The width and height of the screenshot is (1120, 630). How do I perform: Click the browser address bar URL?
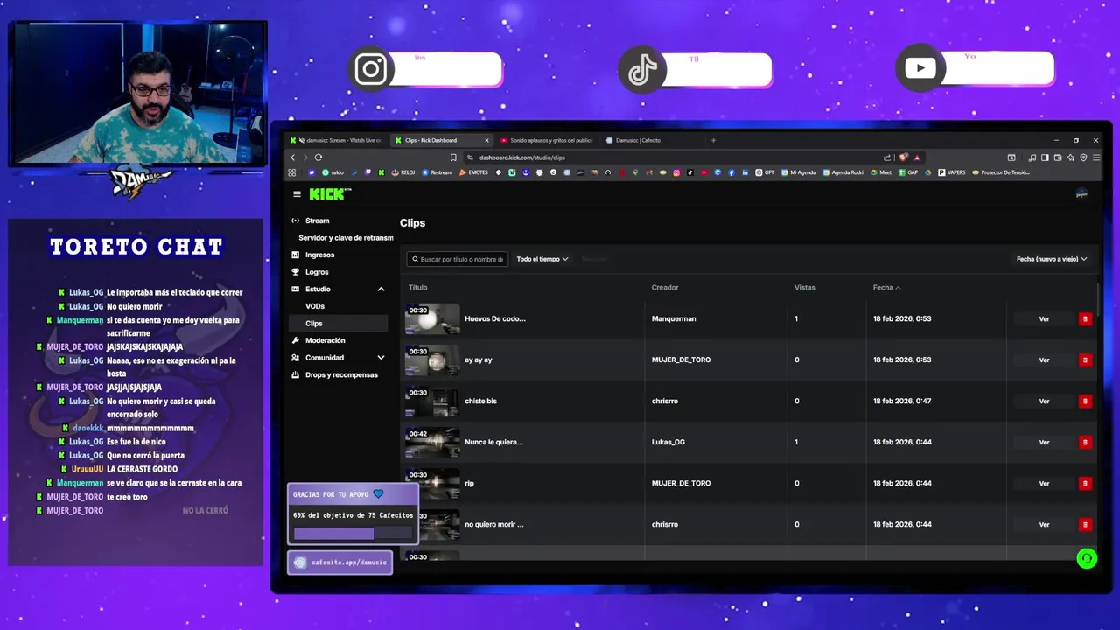pyautogui.click(x=522, y=157)
